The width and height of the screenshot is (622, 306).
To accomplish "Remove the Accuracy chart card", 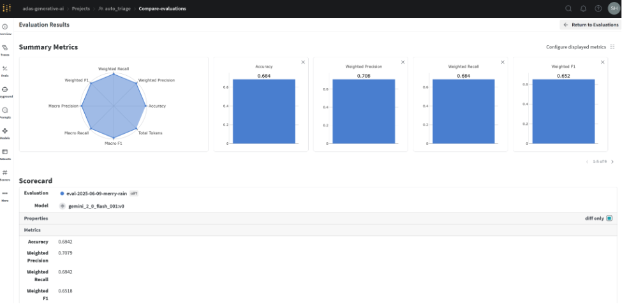I will click(303, 62).
